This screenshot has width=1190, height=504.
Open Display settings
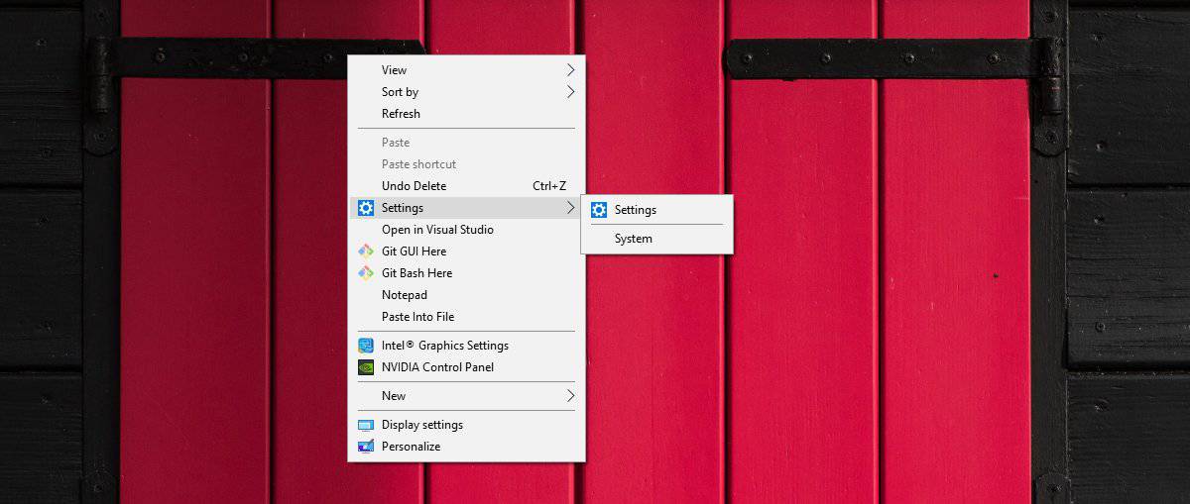click(x=466, y=425)
